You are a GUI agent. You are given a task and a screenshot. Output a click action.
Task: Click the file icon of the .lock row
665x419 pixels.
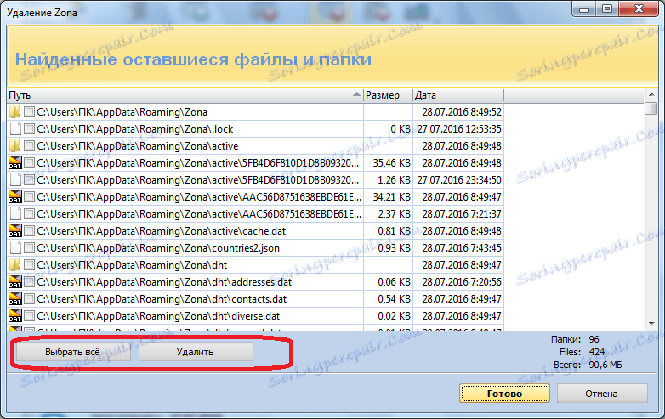click(15, 129)
